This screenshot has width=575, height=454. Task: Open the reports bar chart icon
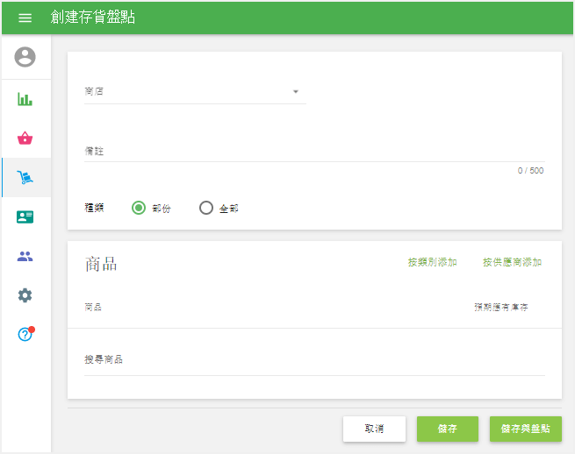(25, 99)
